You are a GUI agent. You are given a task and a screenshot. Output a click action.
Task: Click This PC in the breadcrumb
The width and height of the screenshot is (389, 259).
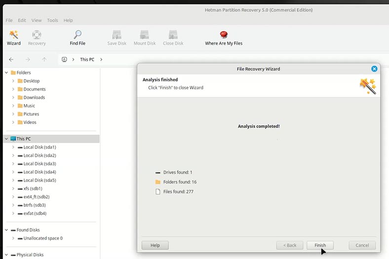pyautogui.click(x=87, y=60)
